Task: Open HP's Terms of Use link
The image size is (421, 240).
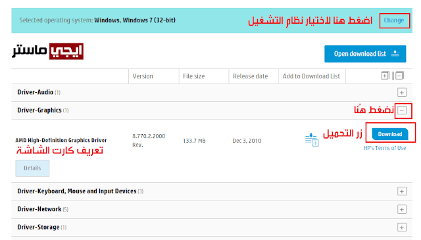Action: pos(384,148)
